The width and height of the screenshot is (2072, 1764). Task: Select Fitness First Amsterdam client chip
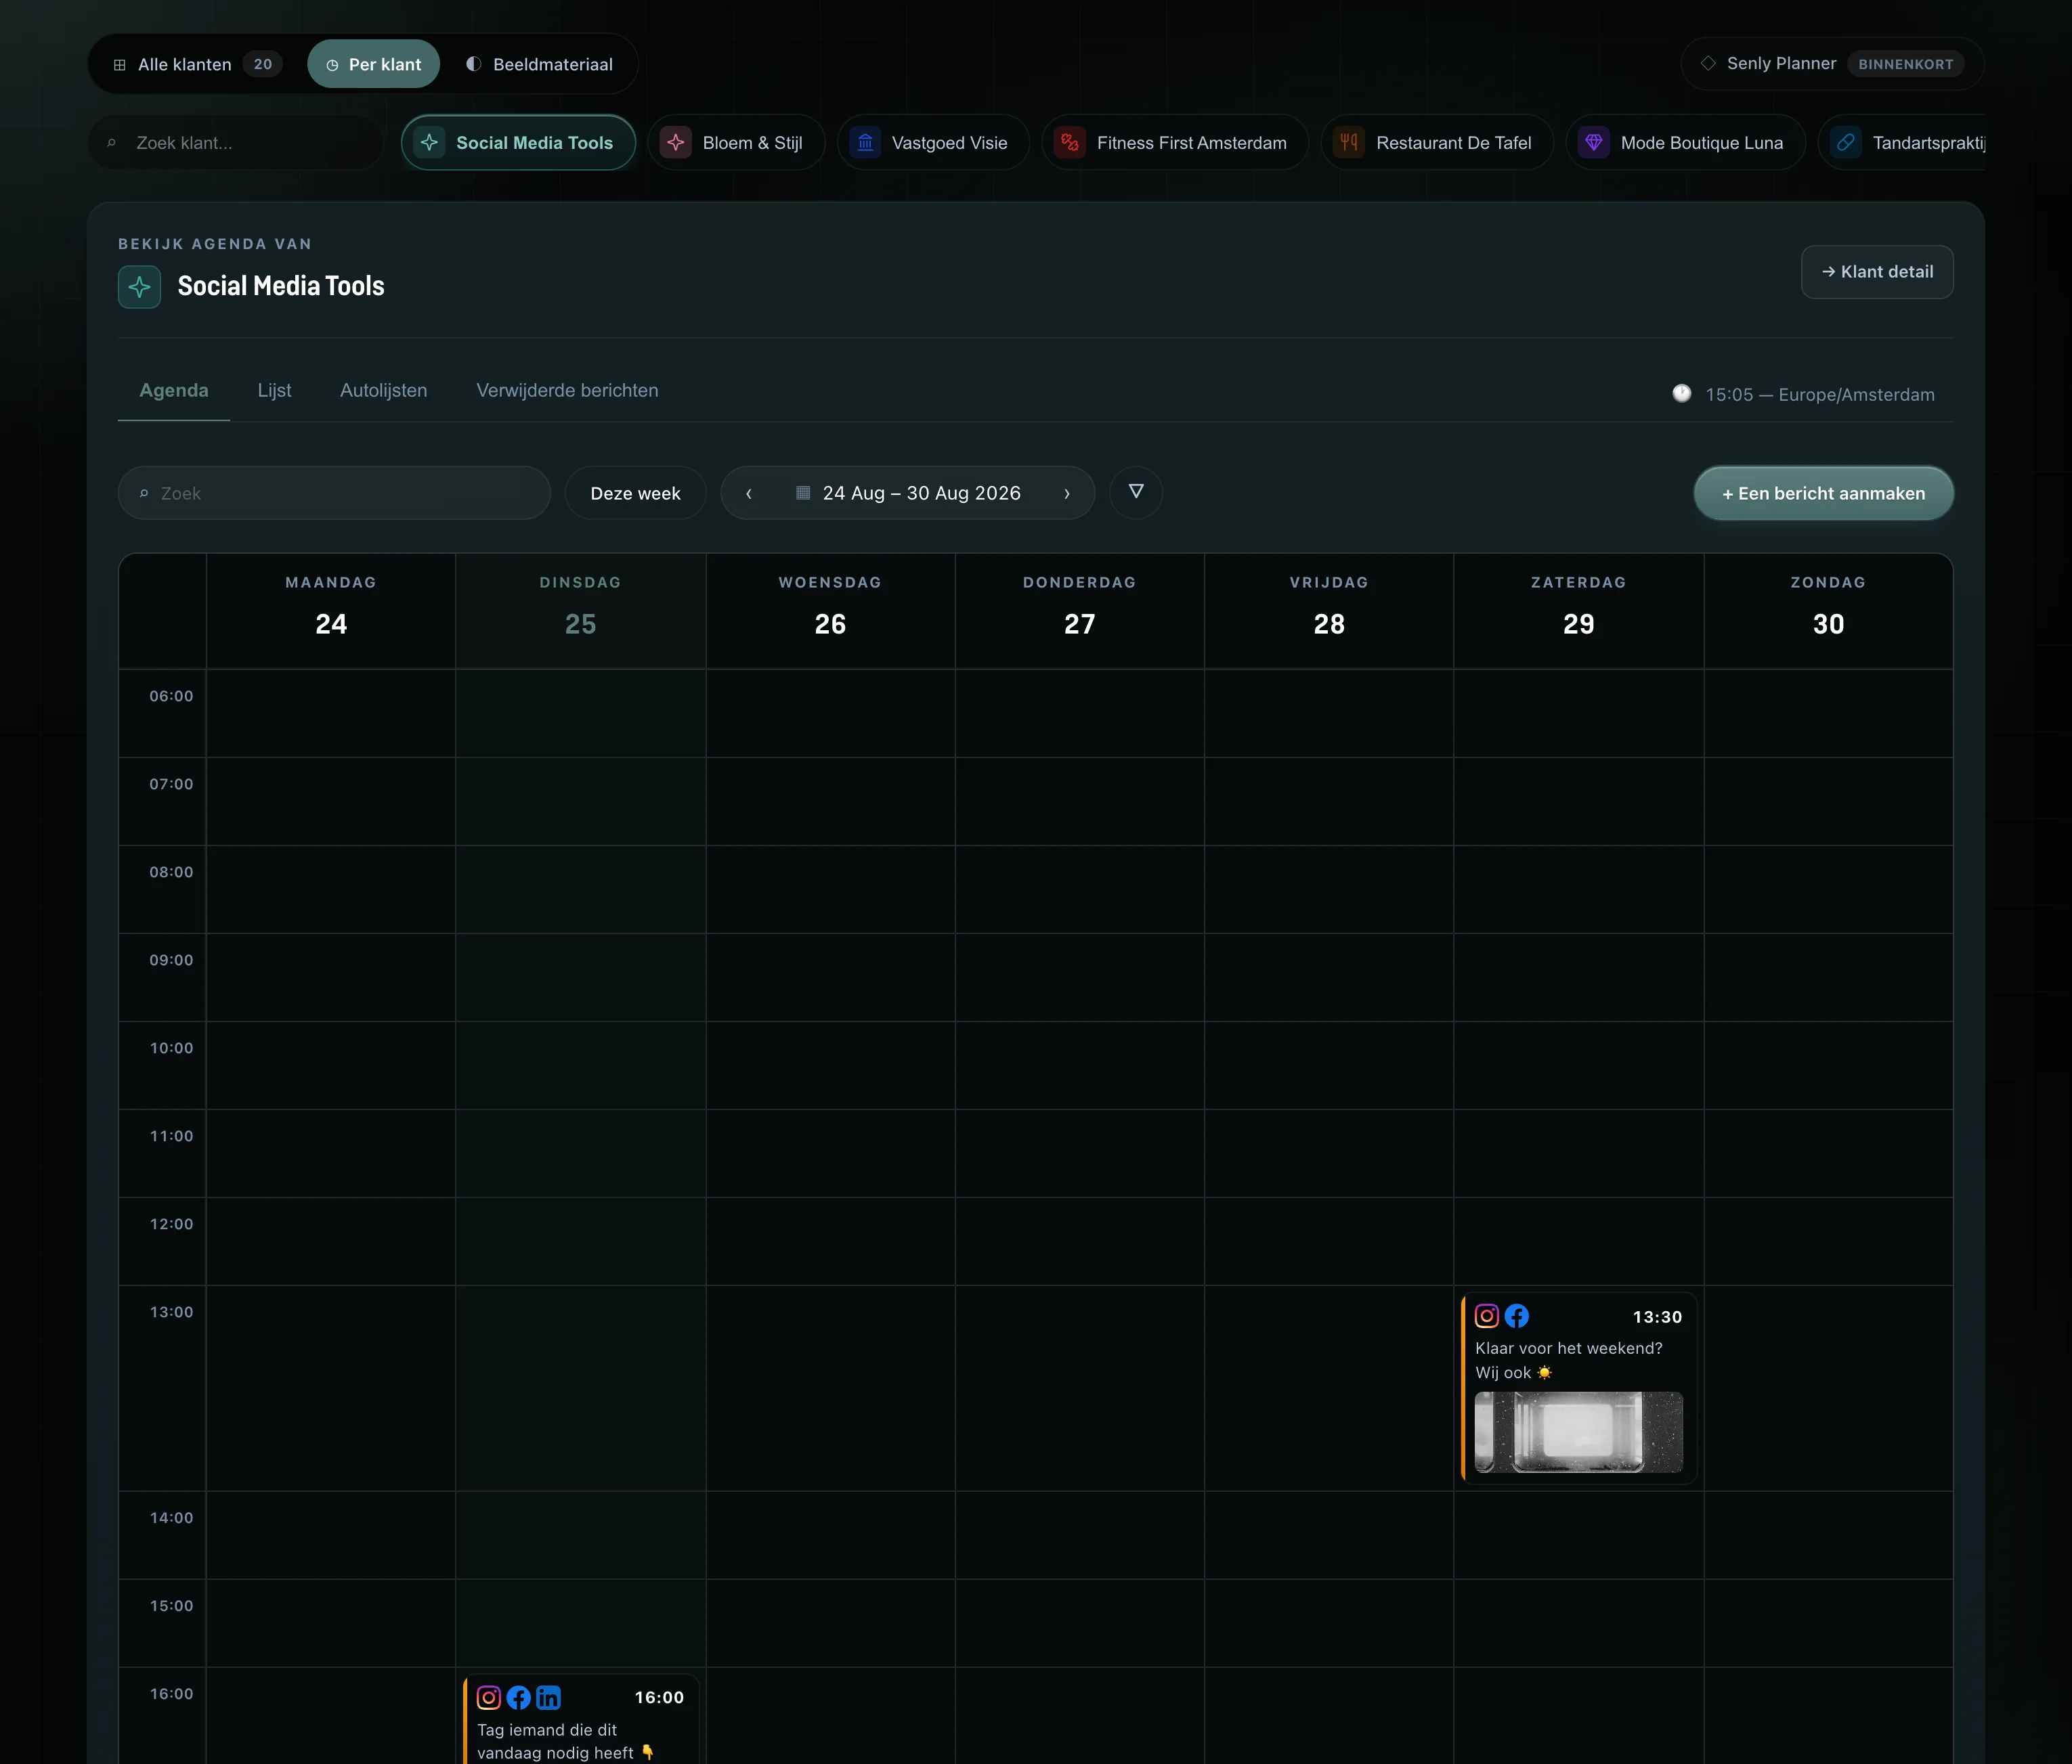pyautogui.click(x=1175, y=143)
